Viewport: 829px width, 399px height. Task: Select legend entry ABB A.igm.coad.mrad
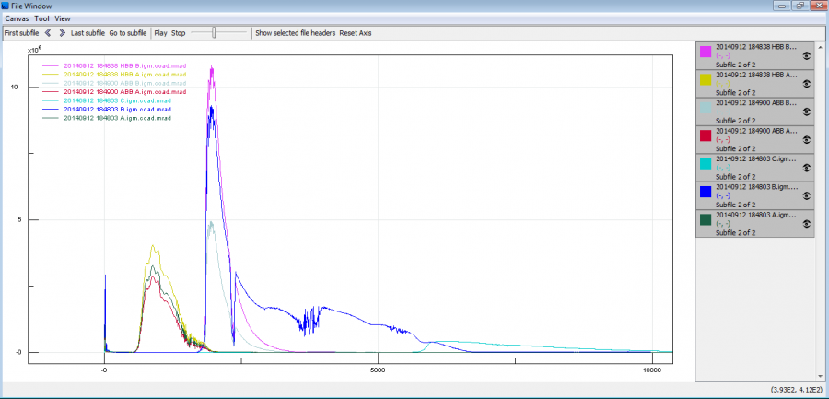click(x=124, y=91)
